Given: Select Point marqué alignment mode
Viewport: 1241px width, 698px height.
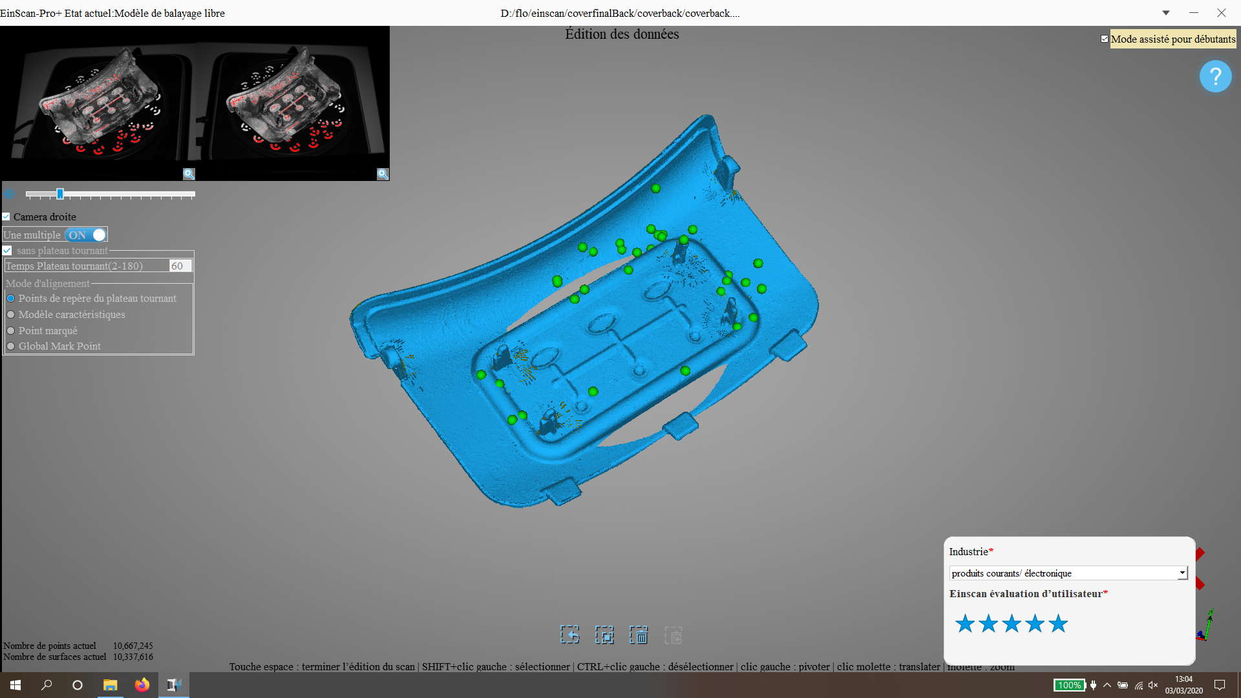Looking at the screenshot, I should pyautogui.click(x=11, y=331).
